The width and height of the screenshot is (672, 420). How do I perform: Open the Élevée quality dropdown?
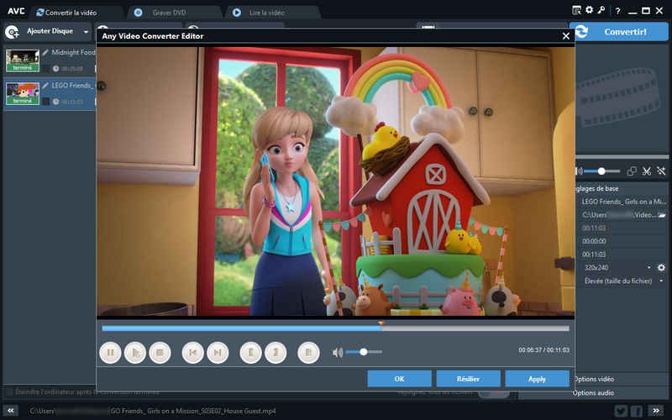(x=661, y=281)
